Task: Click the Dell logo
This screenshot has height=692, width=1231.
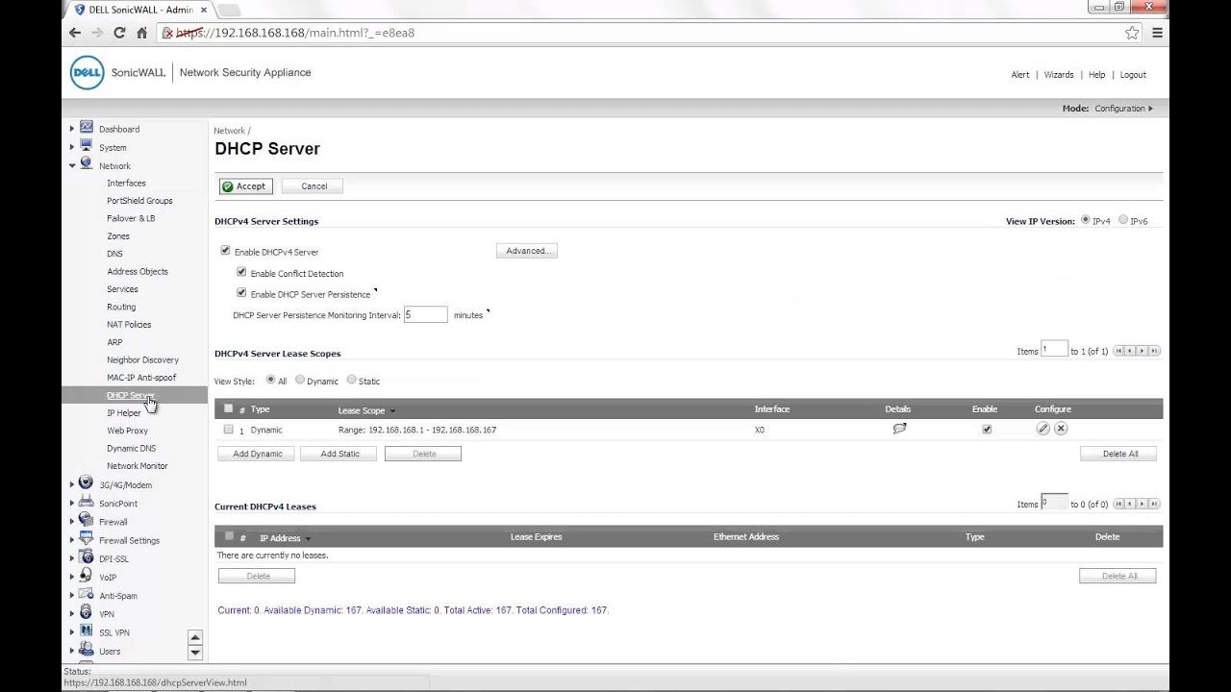Action: tap(88, 73)
